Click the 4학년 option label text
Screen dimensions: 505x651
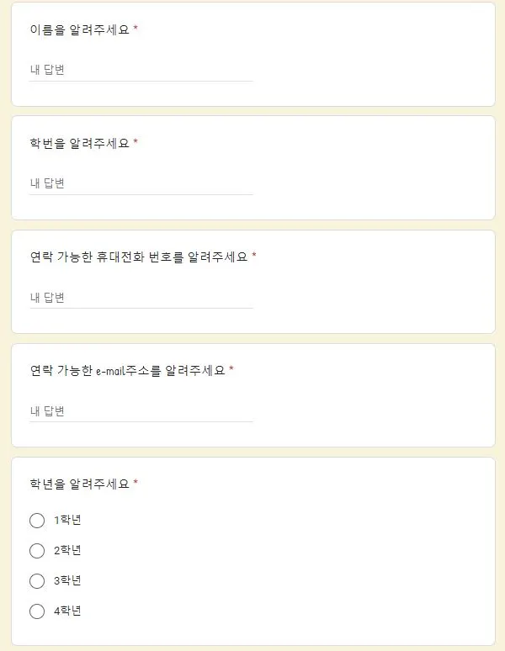[x=67, y=611]
